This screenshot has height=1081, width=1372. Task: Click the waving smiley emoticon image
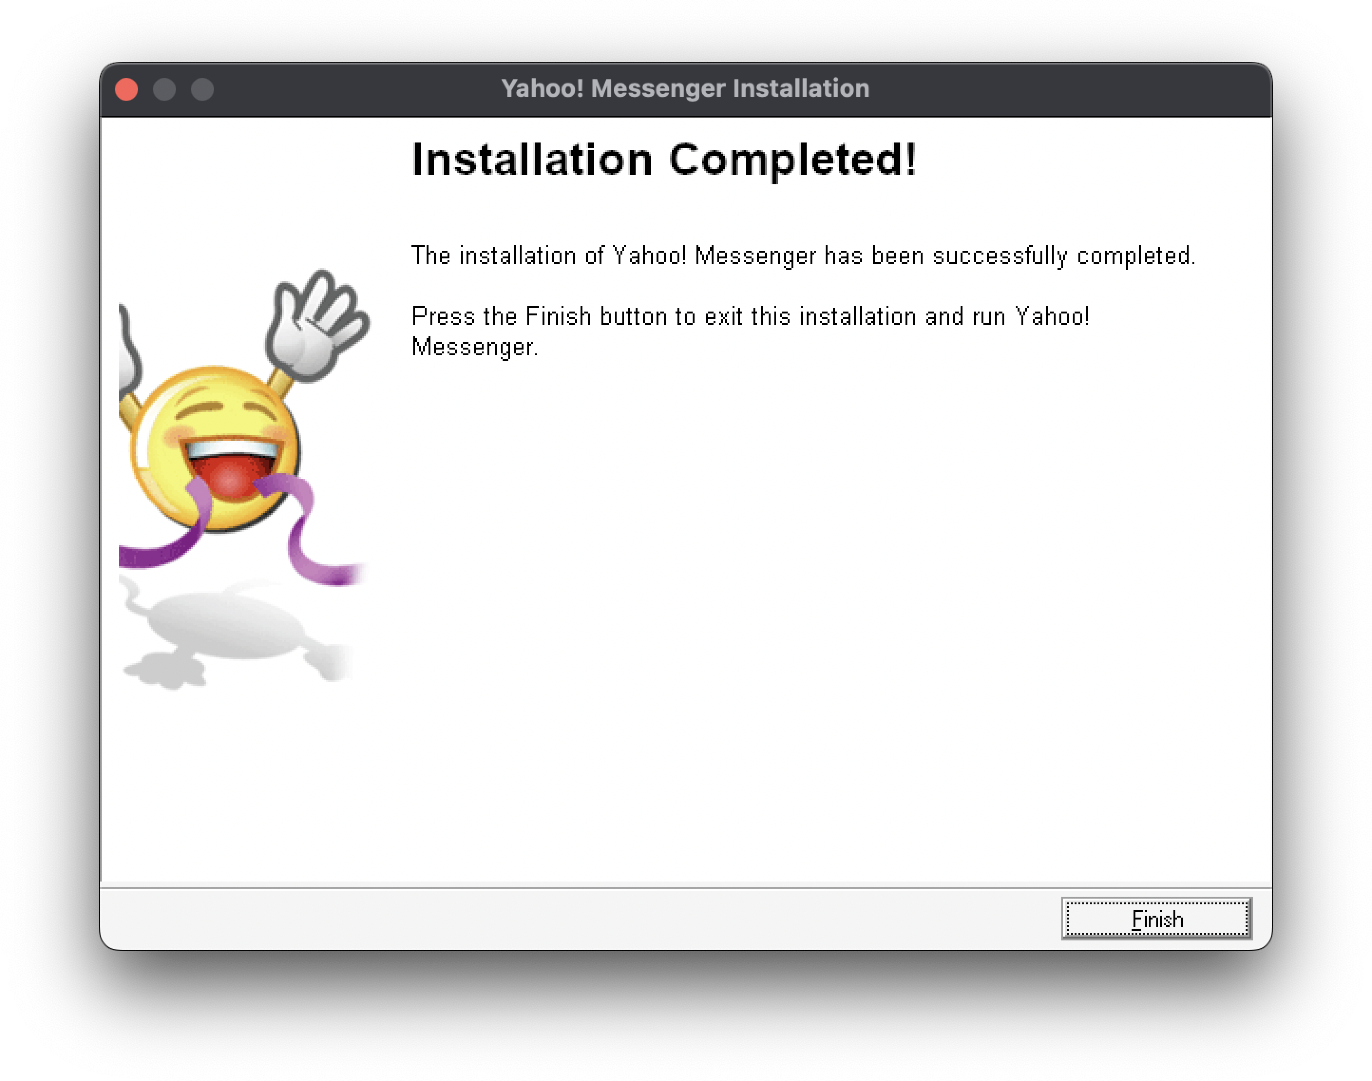[x=244, y=479]
